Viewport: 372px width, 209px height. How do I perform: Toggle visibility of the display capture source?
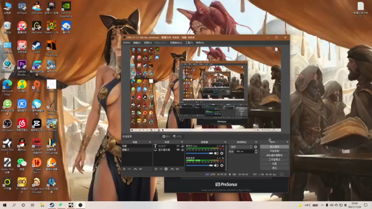click(x=178, y=150)
